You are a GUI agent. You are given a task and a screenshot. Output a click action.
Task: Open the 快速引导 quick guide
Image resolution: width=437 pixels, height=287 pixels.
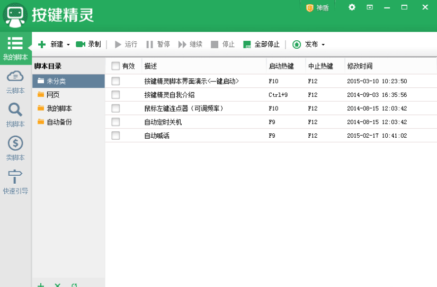[15, 182]
